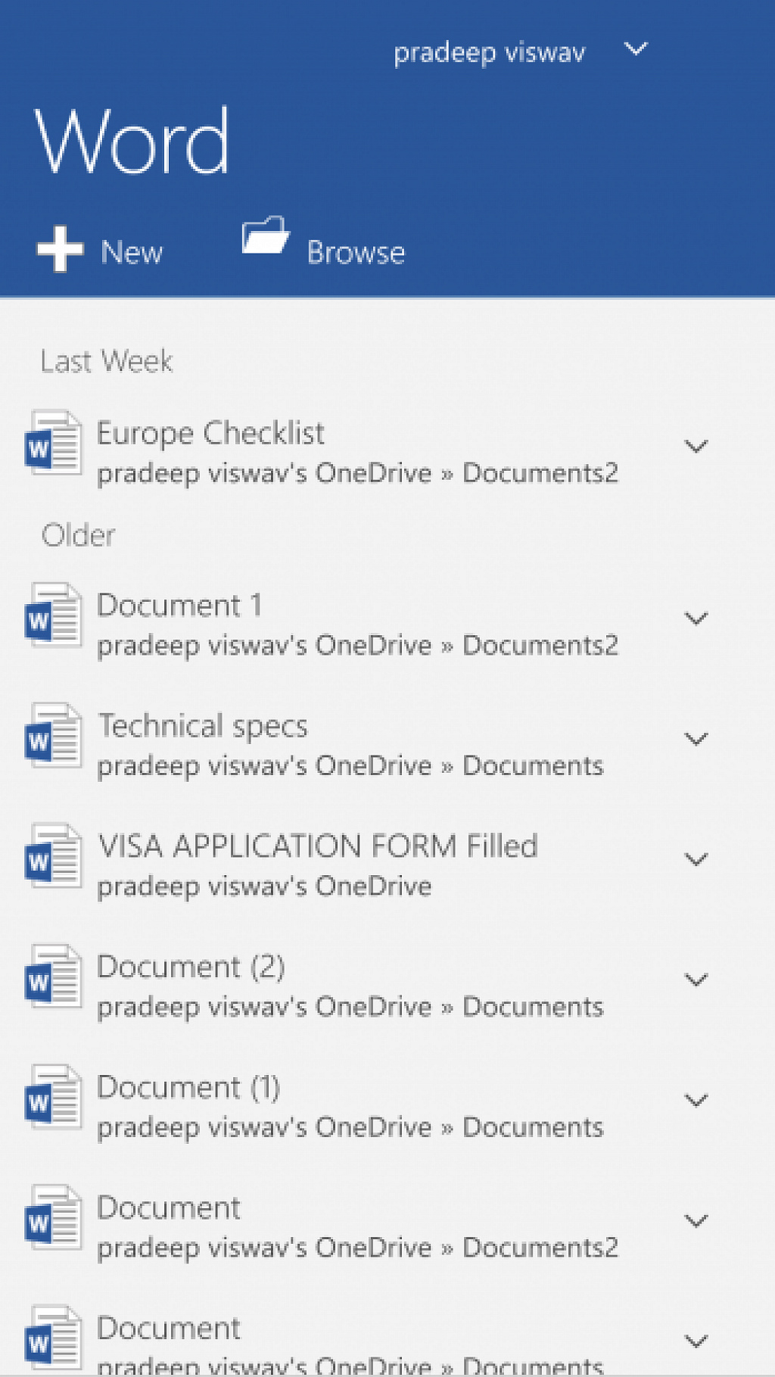Click Word icon beside Europe Checklist
The height and width of the screenshot is (1377, 775).
53,443
